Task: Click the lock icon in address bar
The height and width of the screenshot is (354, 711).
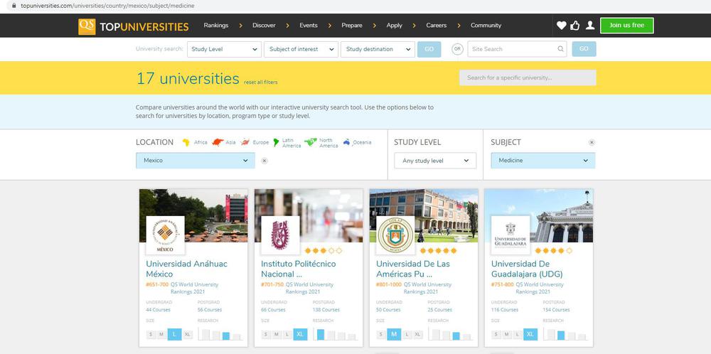Action: click(14, 6)
